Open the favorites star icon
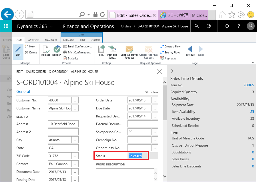This screenshot has width=257, height=182. tap(232, 15)
